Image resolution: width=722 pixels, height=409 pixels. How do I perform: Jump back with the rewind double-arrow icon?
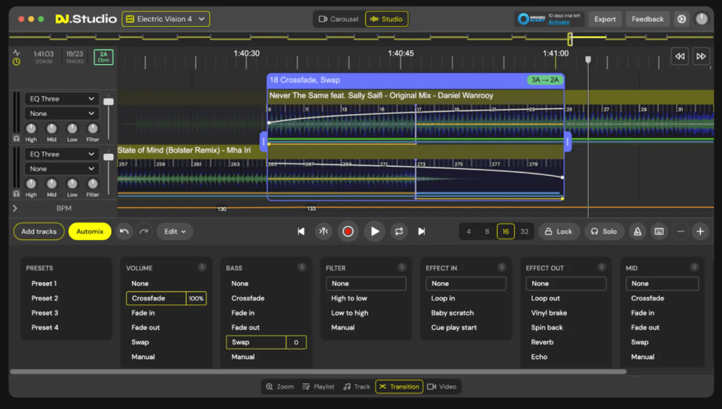tap(680, 56)
